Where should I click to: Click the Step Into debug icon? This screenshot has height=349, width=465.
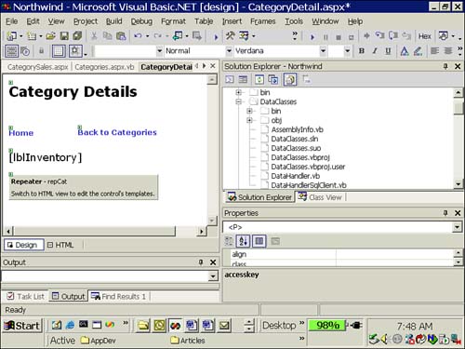point(379,35)
